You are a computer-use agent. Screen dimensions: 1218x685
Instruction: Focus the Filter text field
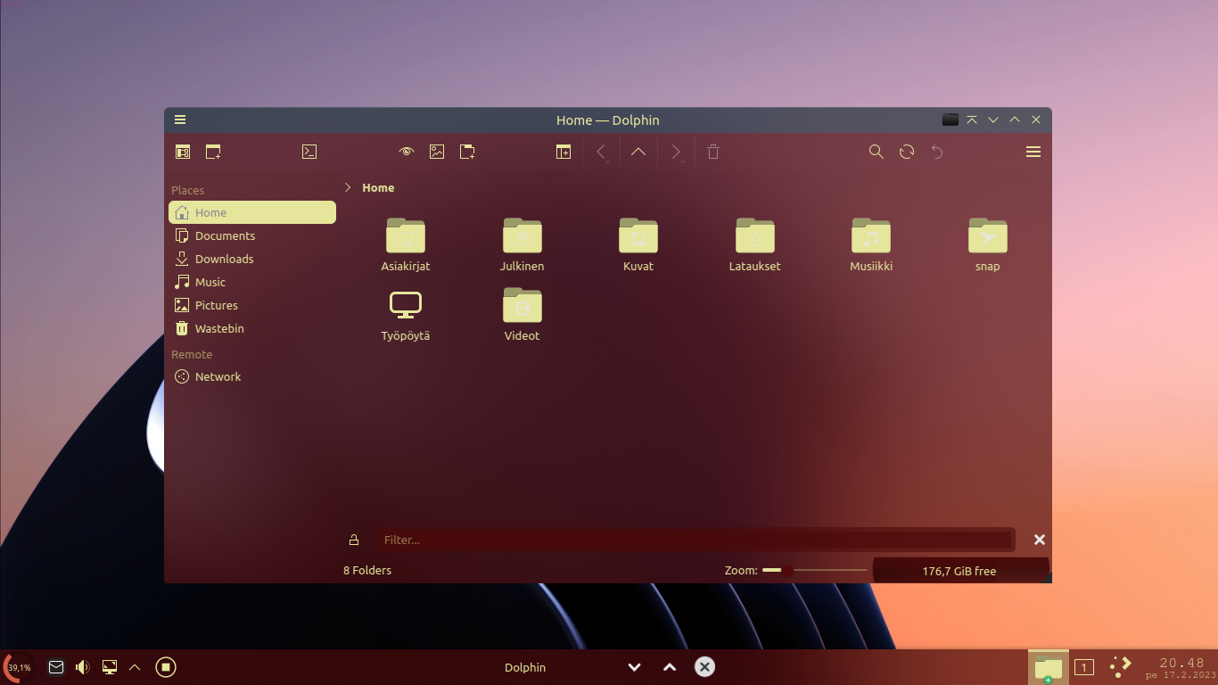click(695, 540)
